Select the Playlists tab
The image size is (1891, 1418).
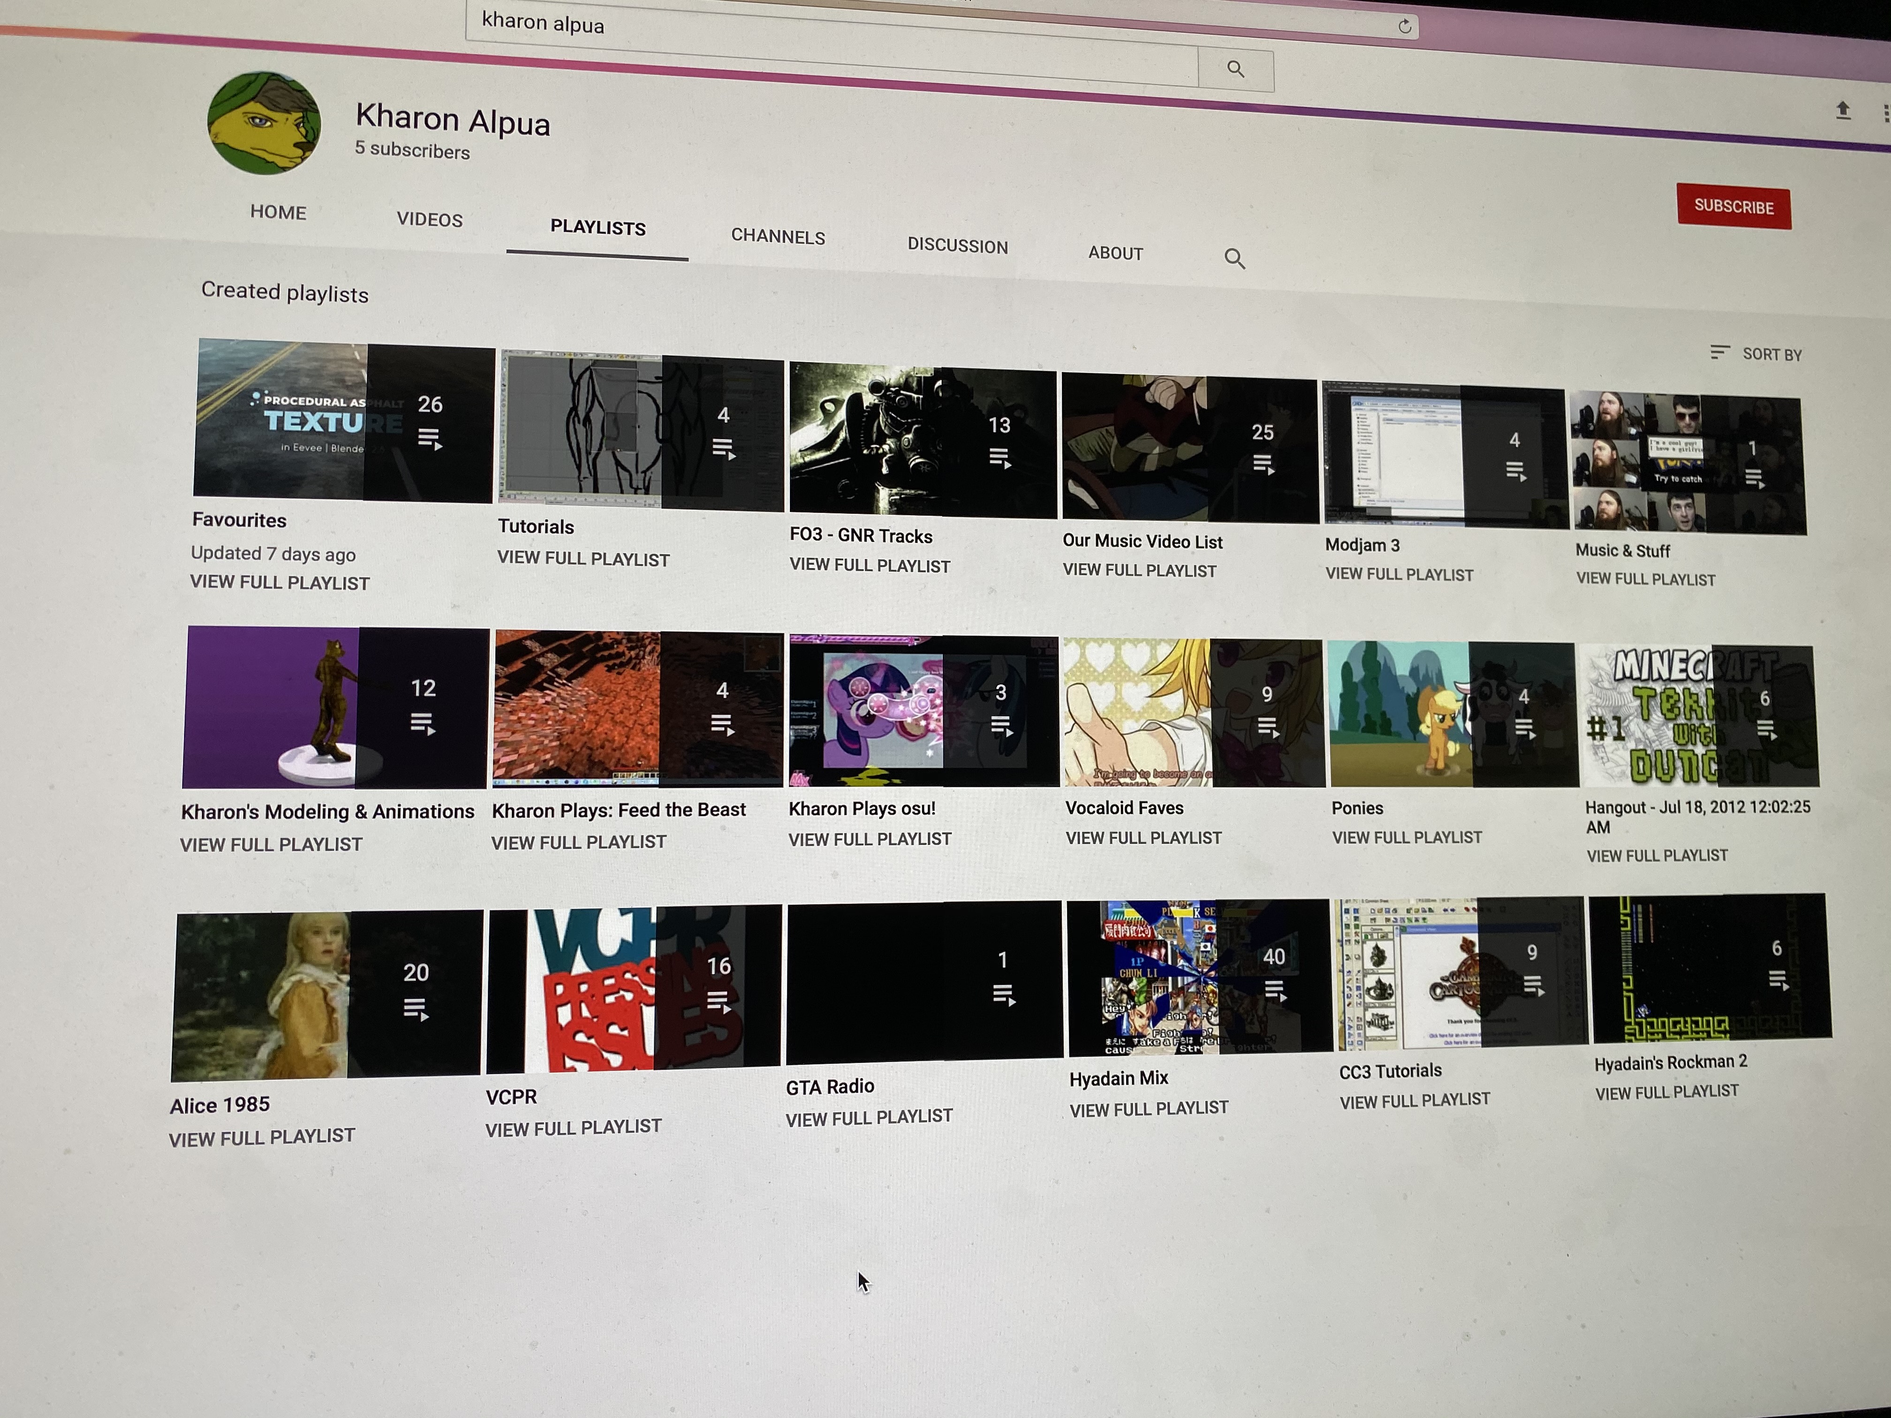(598, 227)
